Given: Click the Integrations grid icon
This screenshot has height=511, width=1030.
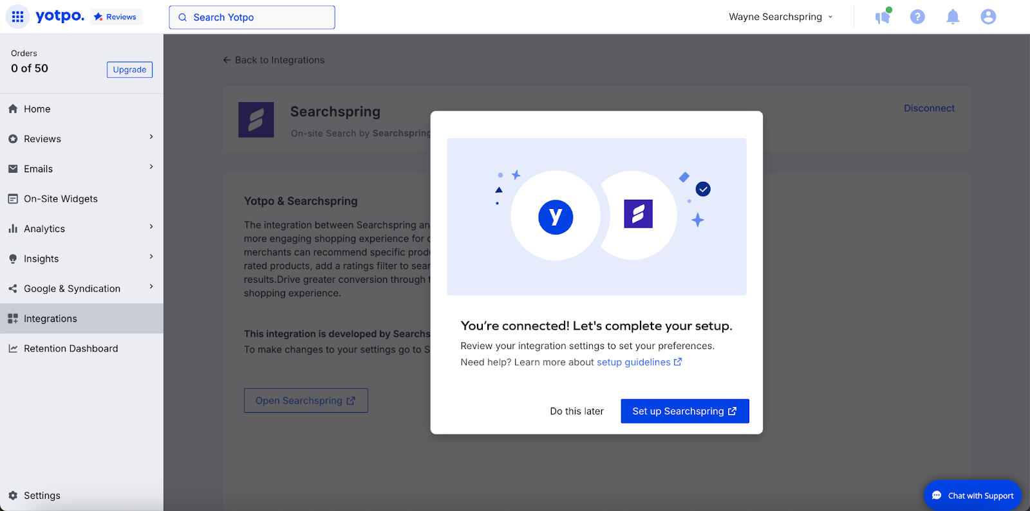Looking at the screenshot, I should (x=13, y=319).
